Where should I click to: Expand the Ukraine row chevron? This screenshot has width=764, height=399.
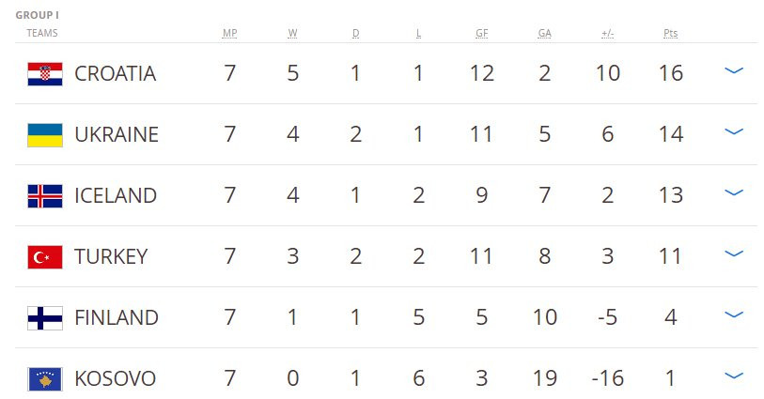point(734,132)
